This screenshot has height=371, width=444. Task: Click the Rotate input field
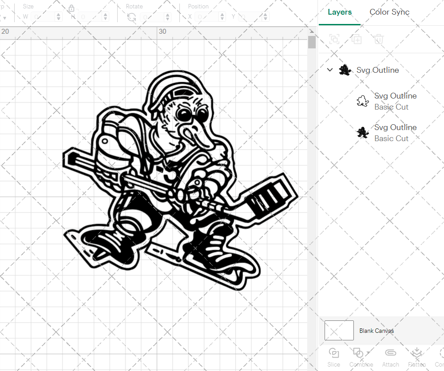pos(152,17)
